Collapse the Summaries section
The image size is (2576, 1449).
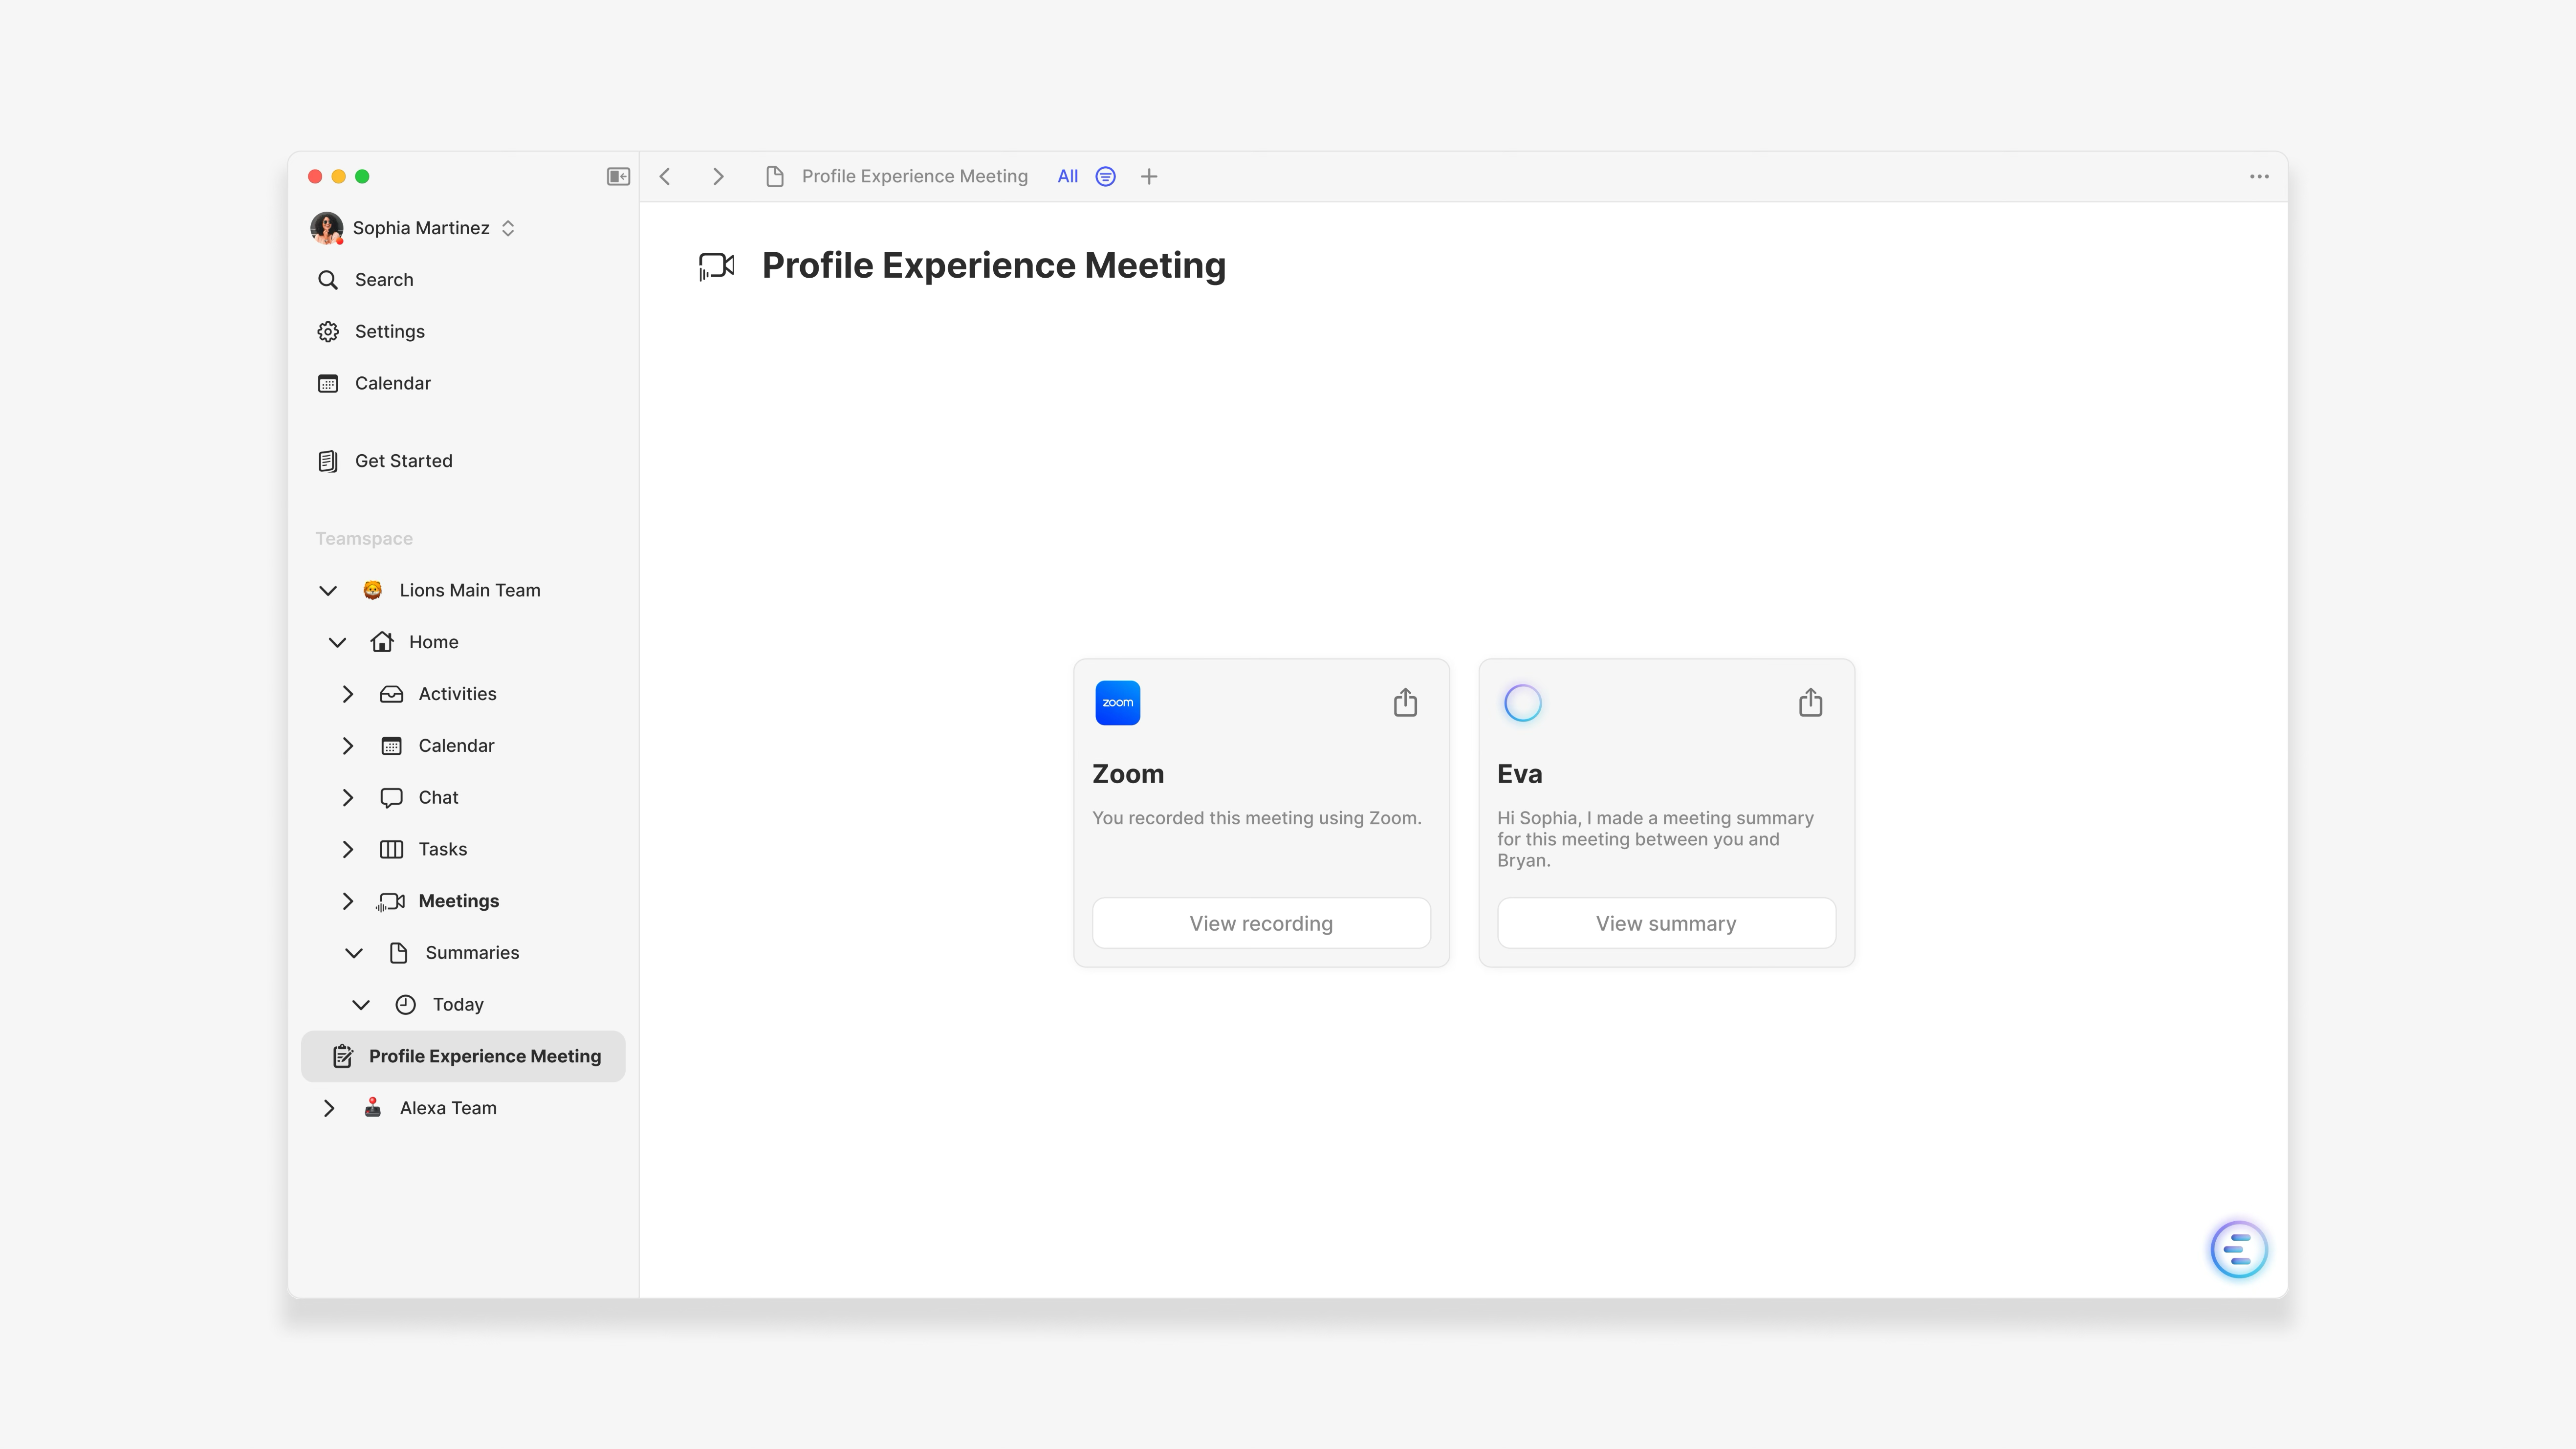click(354, 953)
